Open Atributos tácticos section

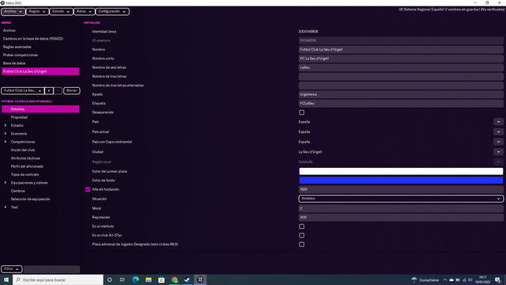pos(25,158)
